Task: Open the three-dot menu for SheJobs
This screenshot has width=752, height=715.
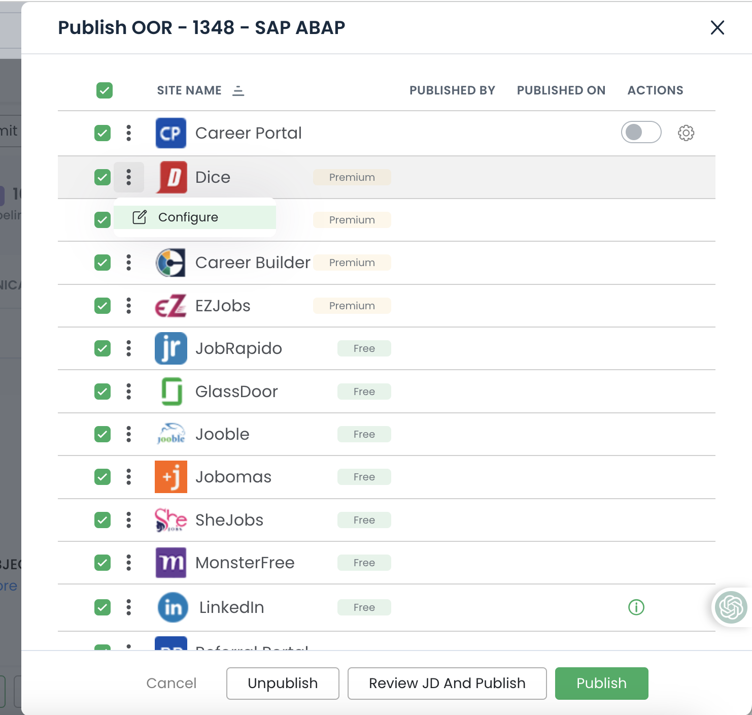Action: tap(129, 520)
